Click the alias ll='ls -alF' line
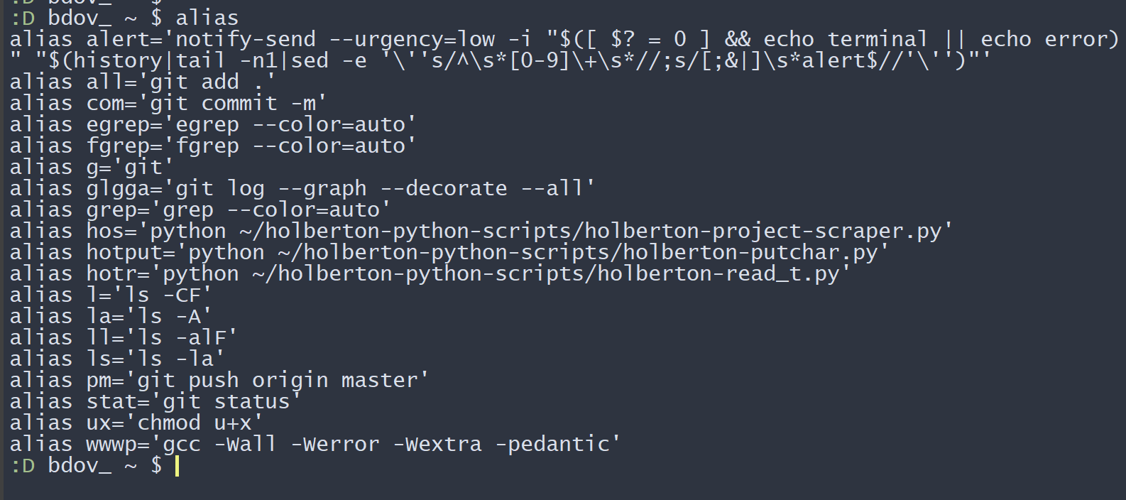The height and width of the screenshot is (500, 1126). click(x=124, y=338)
